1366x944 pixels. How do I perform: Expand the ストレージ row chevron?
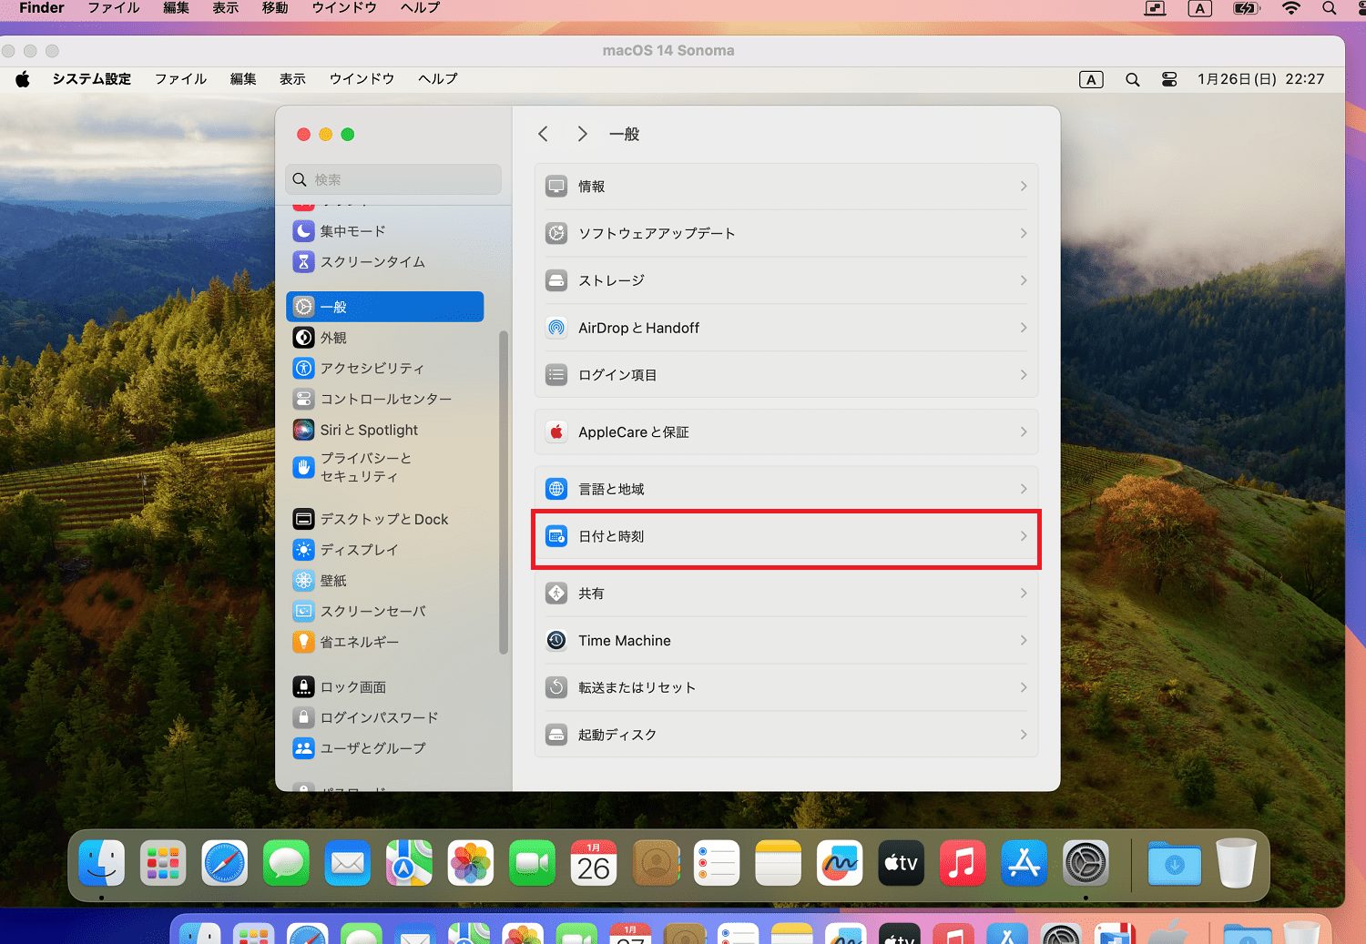[x=1024, y=280]
